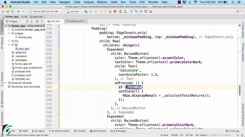Screen dimensions: 245x137
Task: Hide the Project panel with its hide icon
Action: [x=42, y=21]
